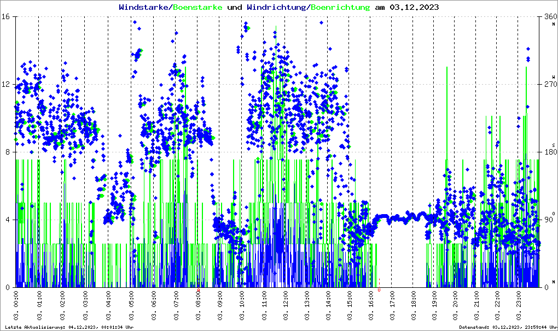Click the '360' value on right axis
The height and width of the screenshot is (331, 558).
[550, 16]
